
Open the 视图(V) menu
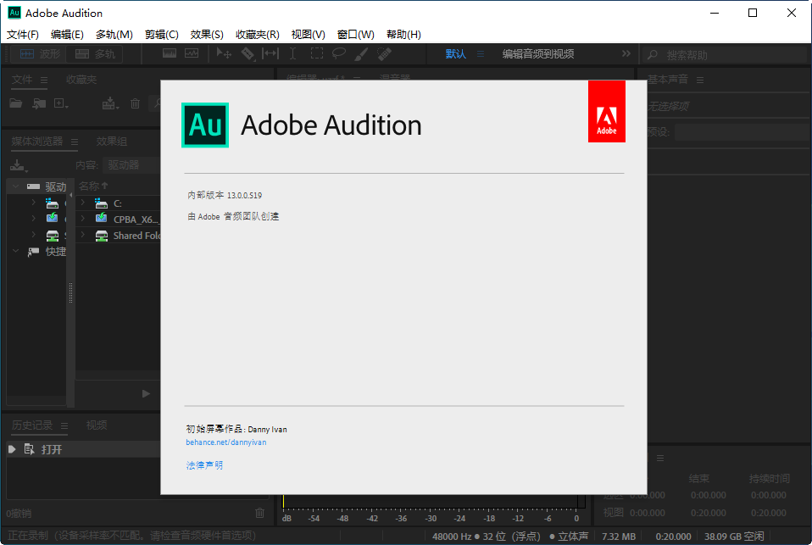tap(309, 35)
